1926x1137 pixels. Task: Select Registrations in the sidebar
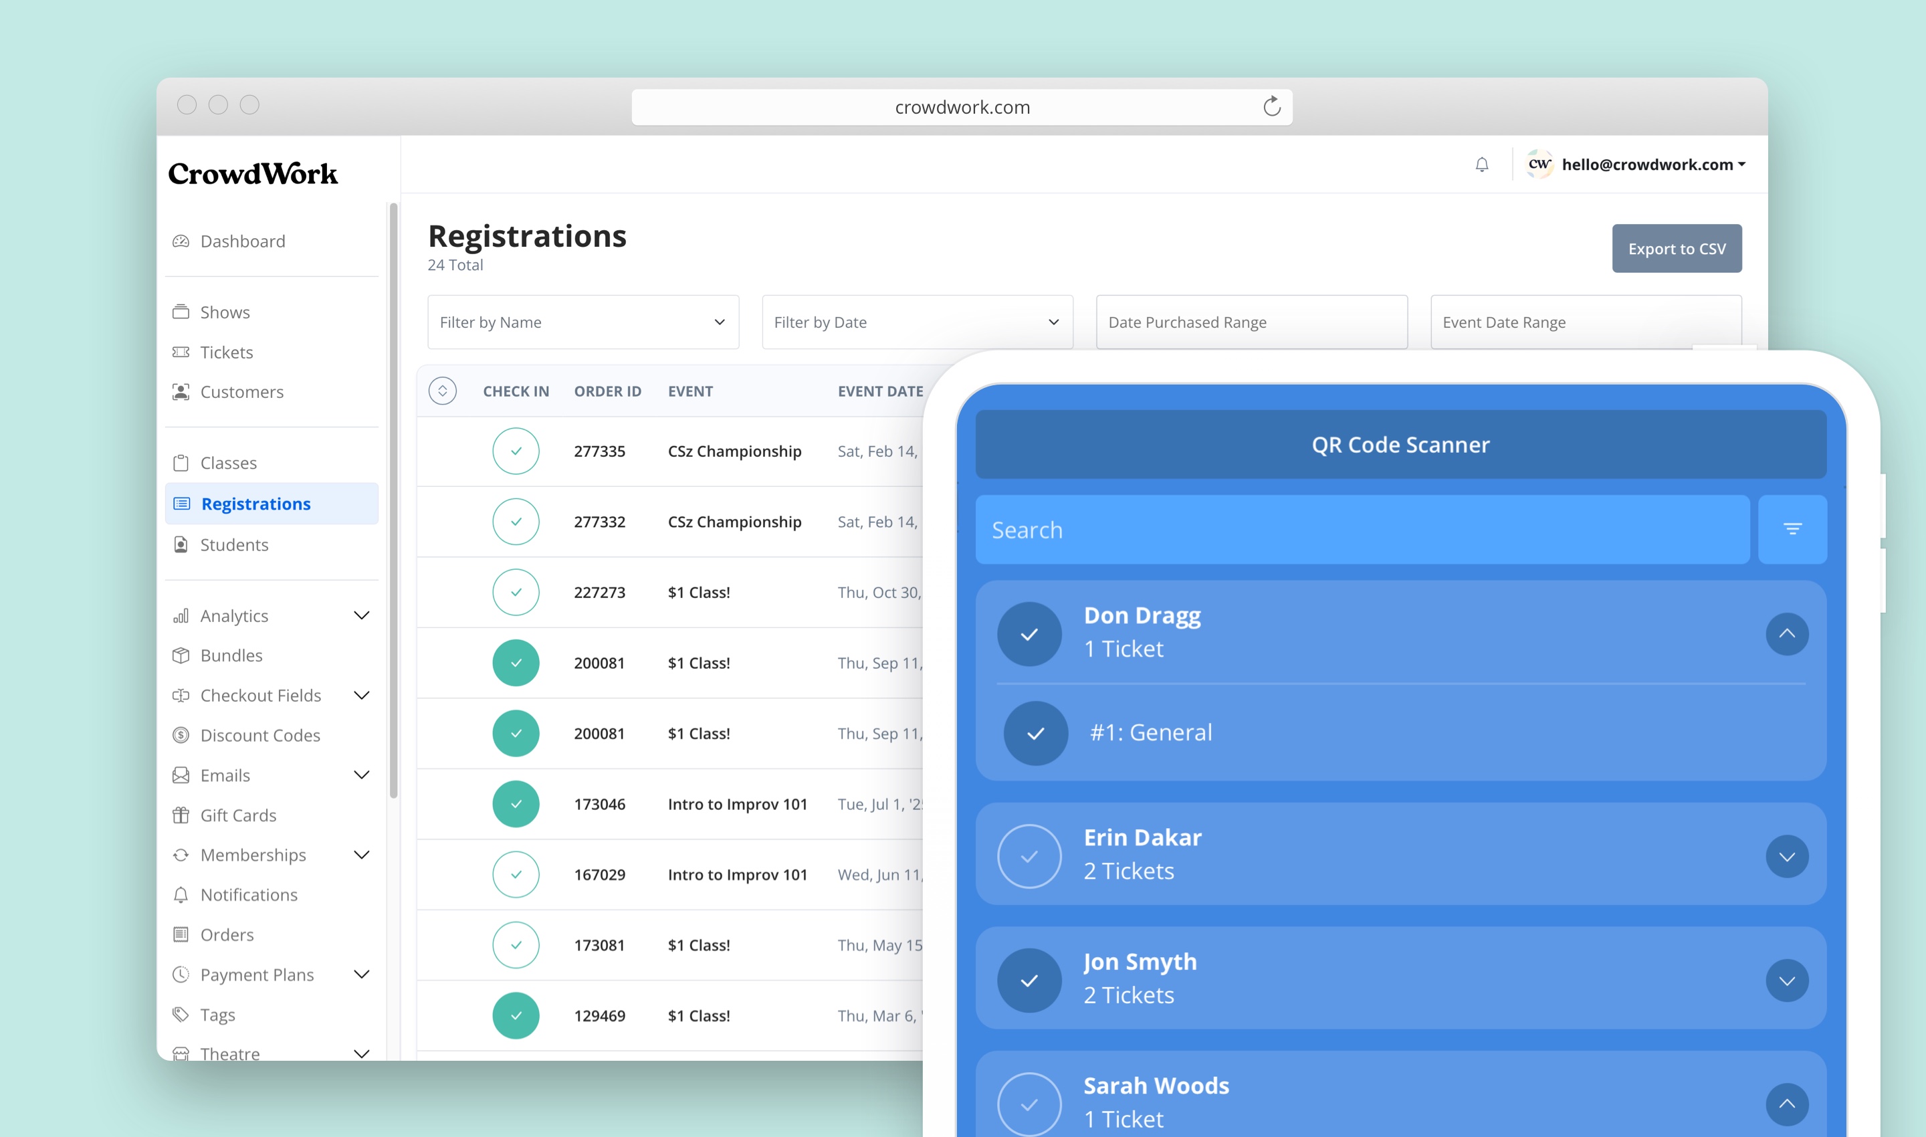[x=272, y=504]
